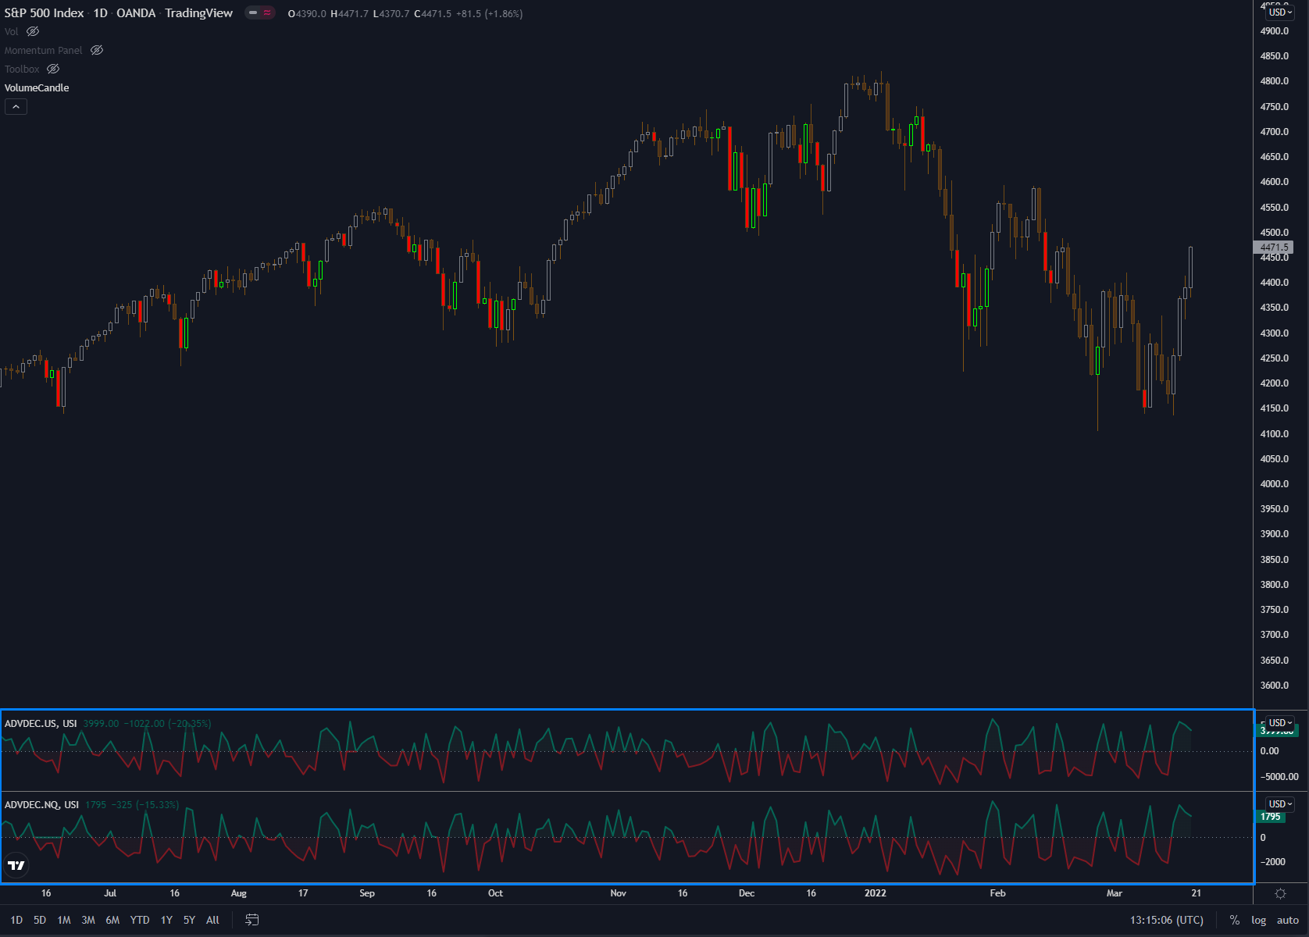The image size is (1309, 937).
Task: Open the chart settings gear icon
Action: [1279, 893]
